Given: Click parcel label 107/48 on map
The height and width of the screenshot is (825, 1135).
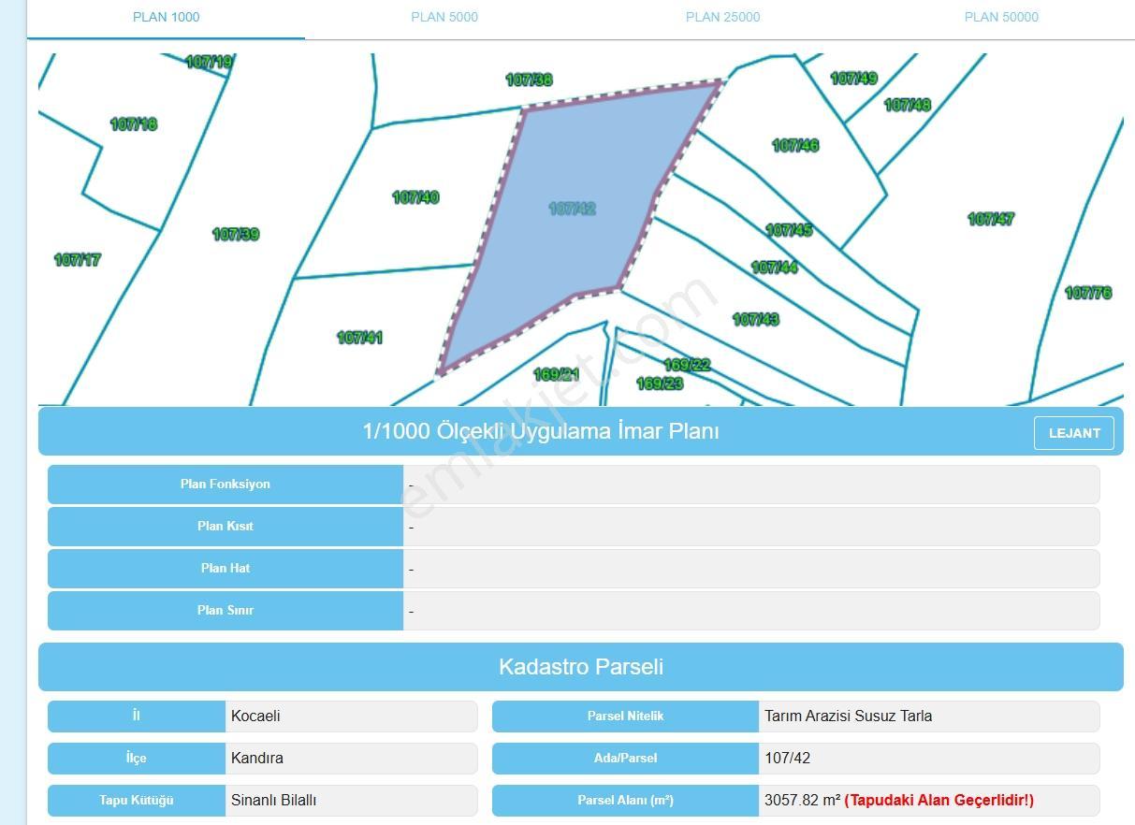Looking at the screenshot, I should (x=908, y=106).
